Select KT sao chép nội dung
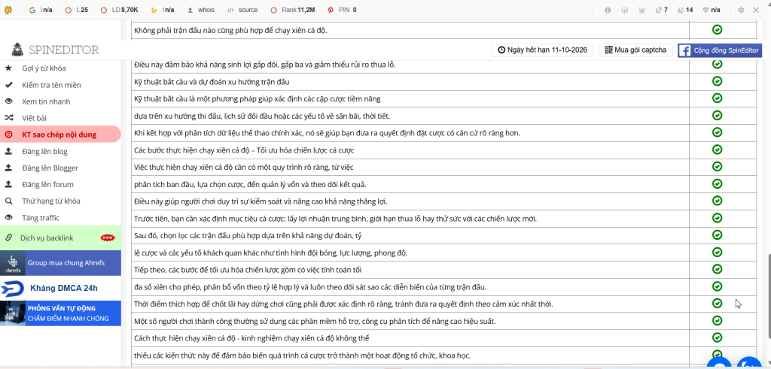Image resolution: width=771 pixels, height=369 pixels. [x=60, y=135]
